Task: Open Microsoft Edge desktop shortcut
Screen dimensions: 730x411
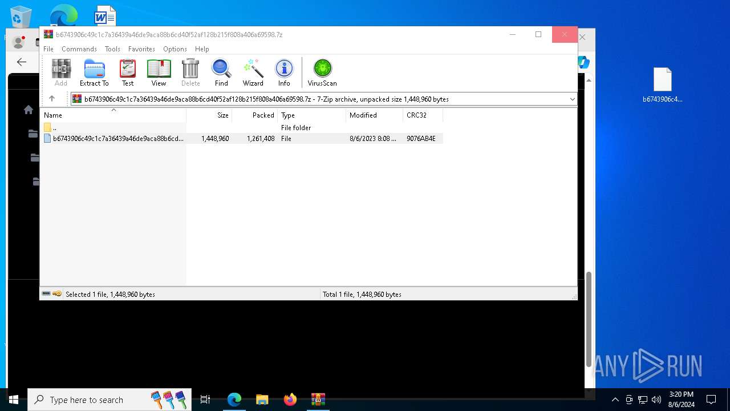Action: click(63, 15)
